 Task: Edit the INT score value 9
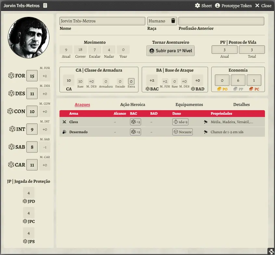pyautogui.click(x=32, y=129)
